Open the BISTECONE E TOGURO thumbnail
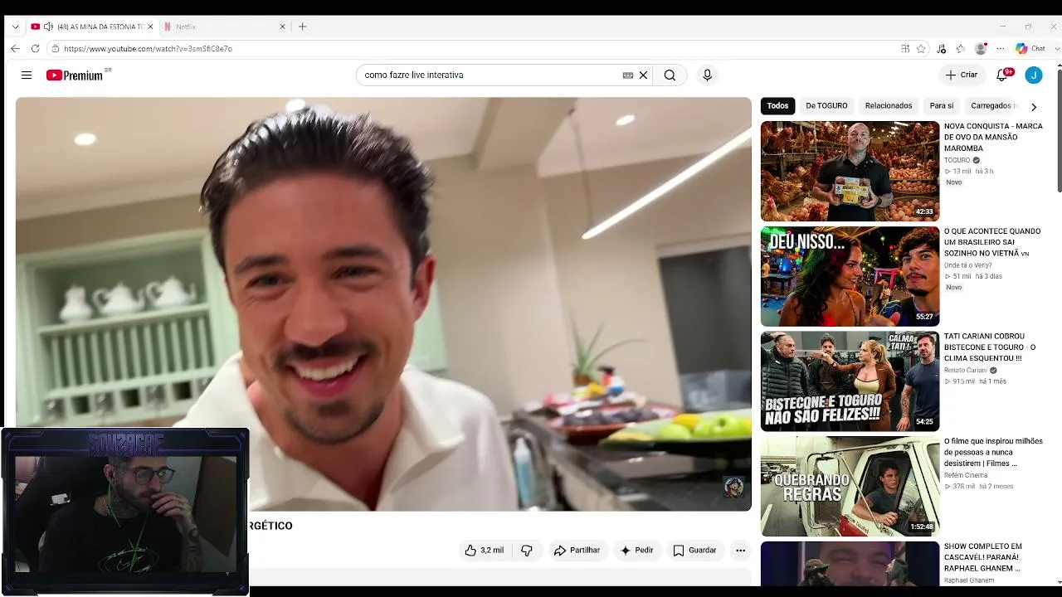1062x597 pixels. point(850,381)
